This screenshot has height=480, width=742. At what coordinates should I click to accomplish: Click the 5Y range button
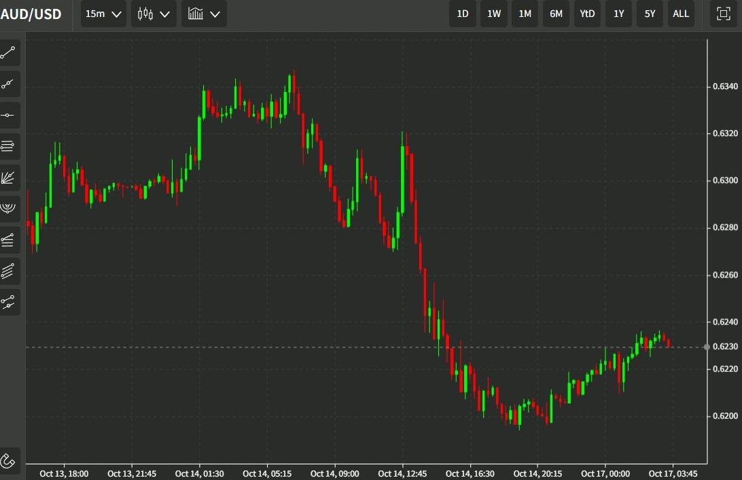click(x=650, y=14)
